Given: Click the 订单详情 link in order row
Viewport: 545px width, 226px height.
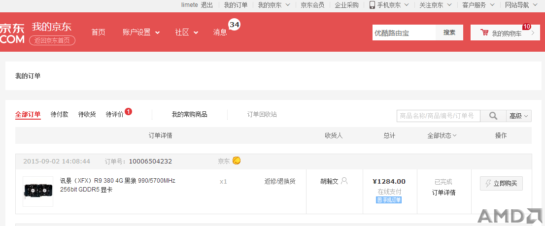Looking at the screenshot, I should tap(444, 193).
